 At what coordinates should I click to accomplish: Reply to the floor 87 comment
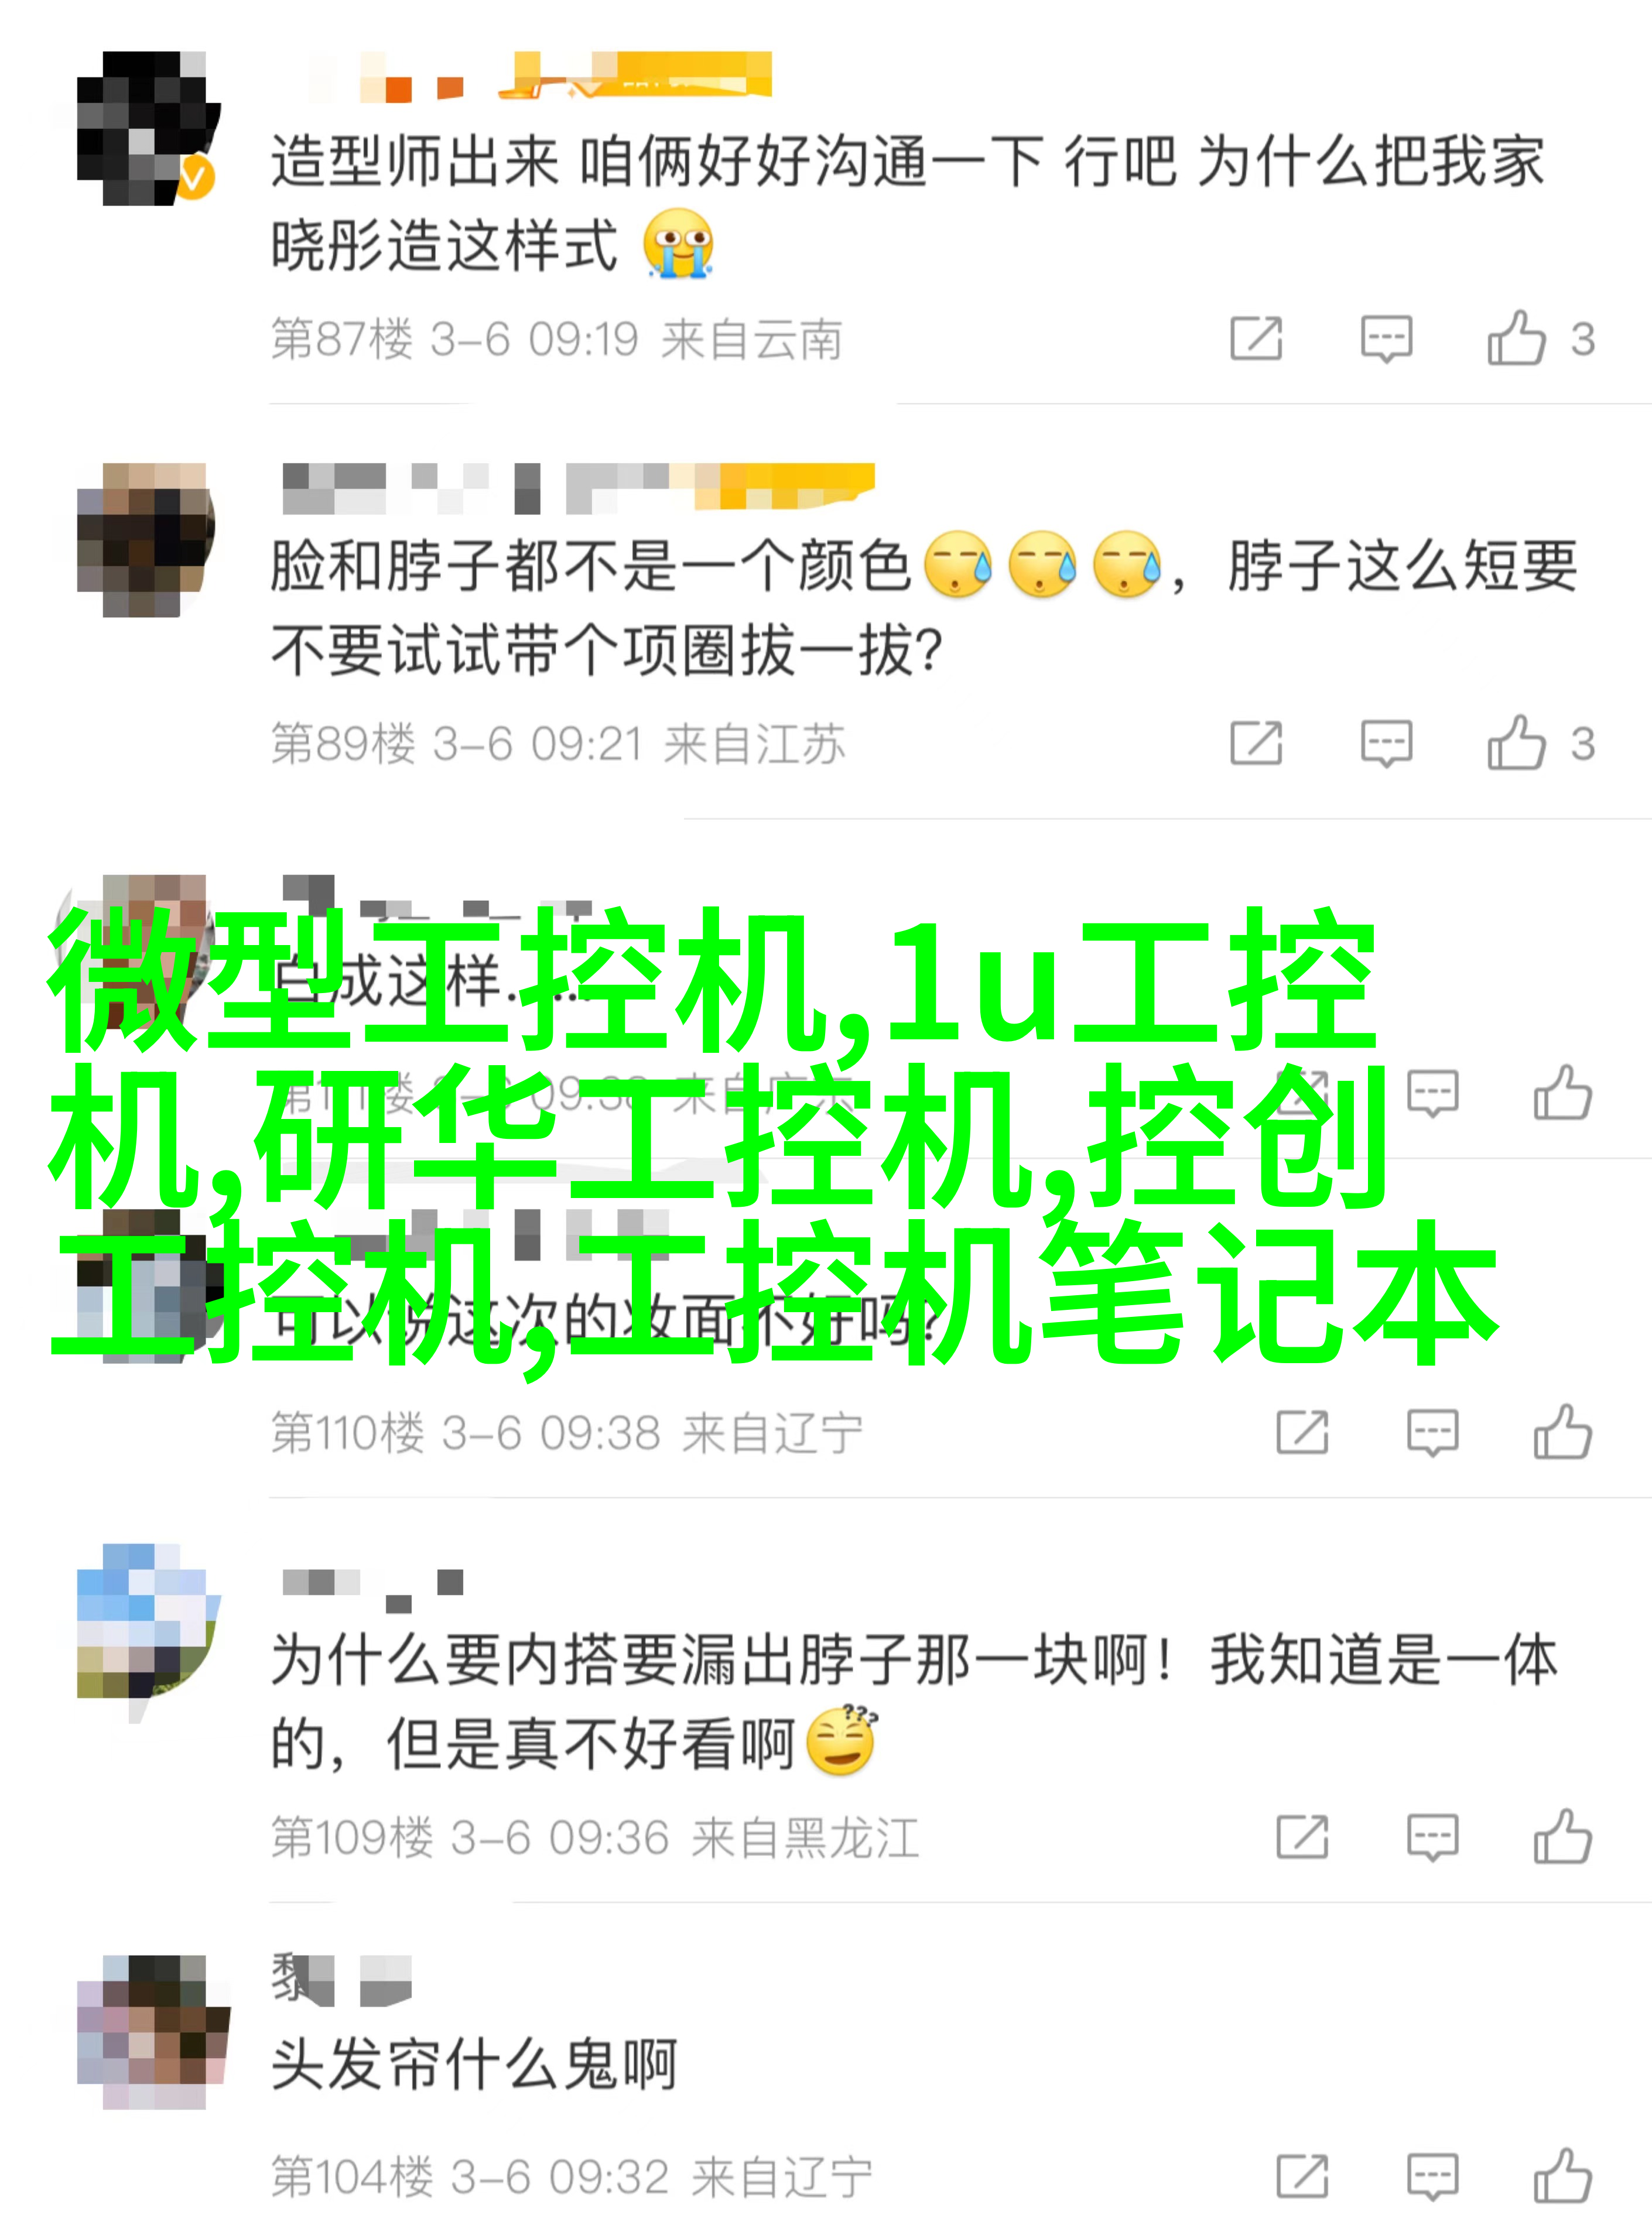tap(1386, 338)
